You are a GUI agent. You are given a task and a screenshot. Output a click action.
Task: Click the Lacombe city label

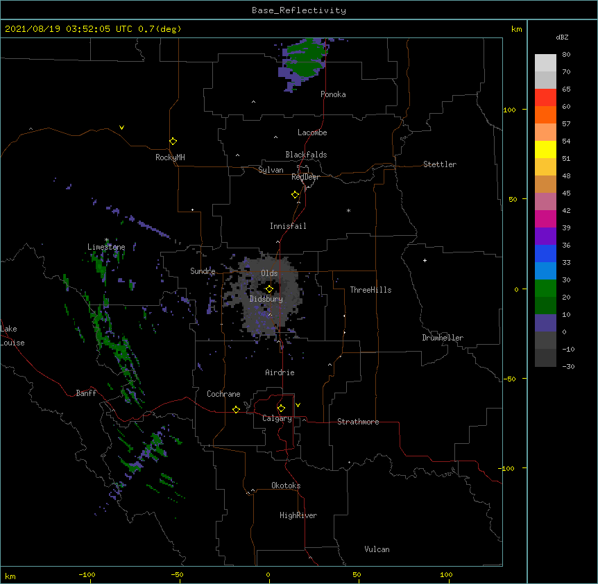(312, 132)
